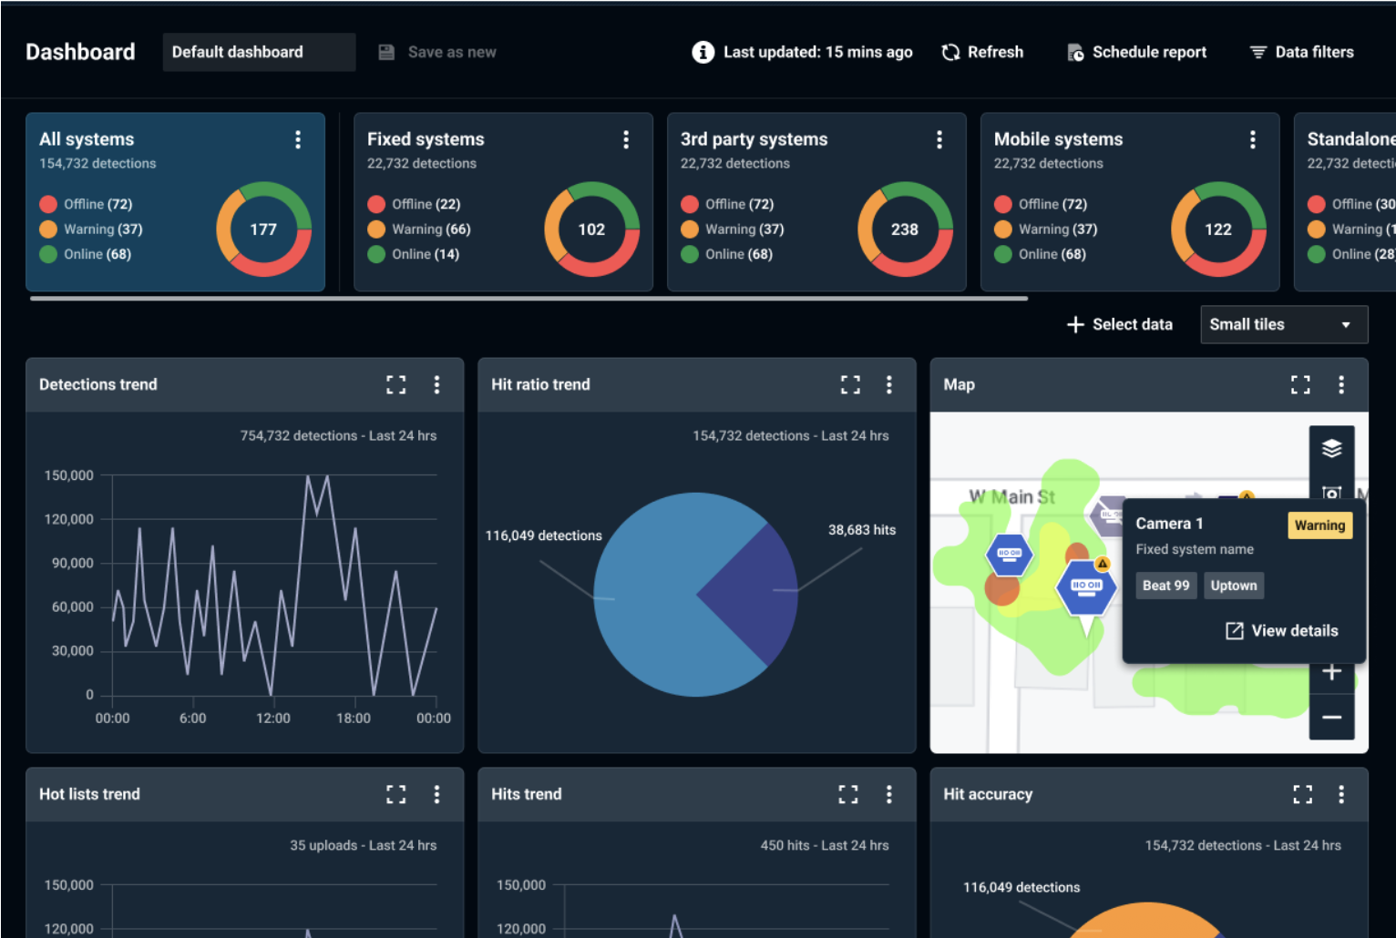
Task: Select the All systems summary card
Action: pos(175,202)
